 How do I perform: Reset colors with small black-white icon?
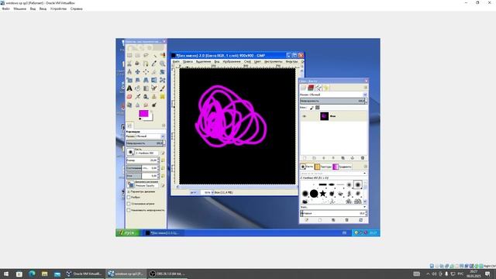pyautogui.click(x=140, y=119)
